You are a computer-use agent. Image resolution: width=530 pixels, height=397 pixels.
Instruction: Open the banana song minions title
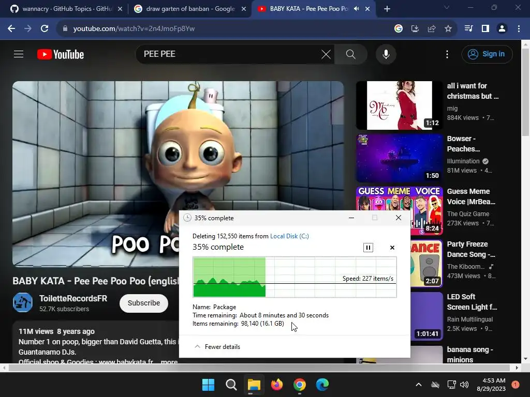[470, 355]
